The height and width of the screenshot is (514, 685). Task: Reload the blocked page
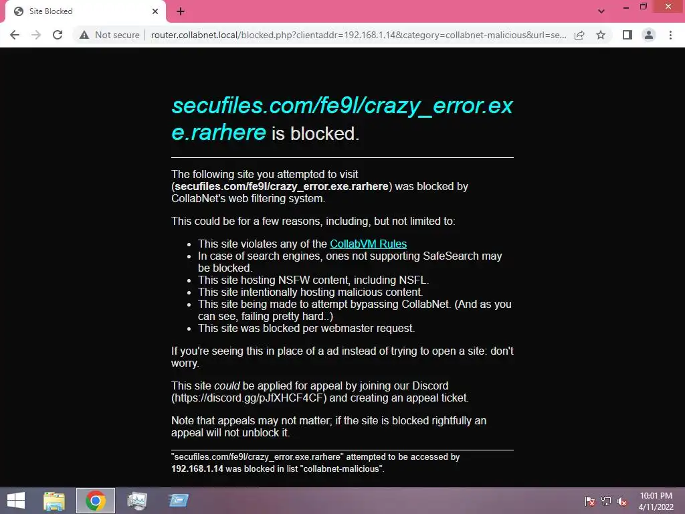tap(58, 35)
